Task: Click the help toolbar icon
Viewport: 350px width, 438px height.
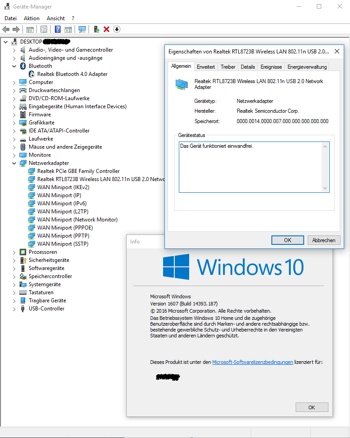Action: pyautogui.click(x=58, y=29)
